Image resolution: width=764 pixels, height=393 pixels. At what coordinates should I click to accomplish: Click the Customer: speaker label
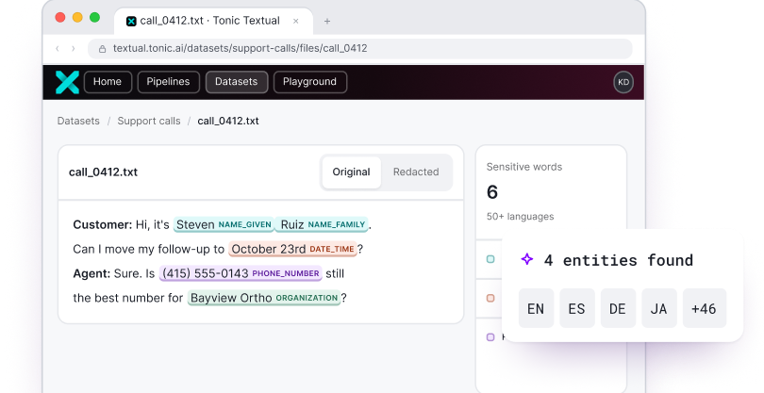click(x=102, y=224)
